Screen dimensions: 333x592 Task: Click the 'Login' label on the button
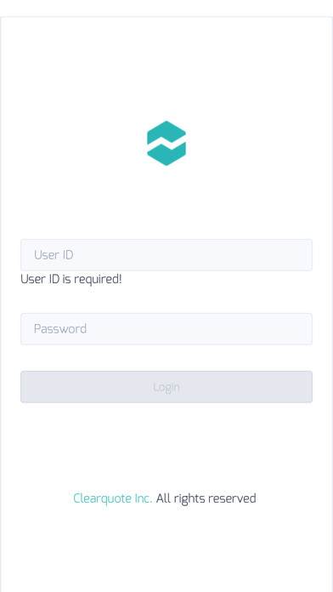pyautogui.click(x=166, y=387)
